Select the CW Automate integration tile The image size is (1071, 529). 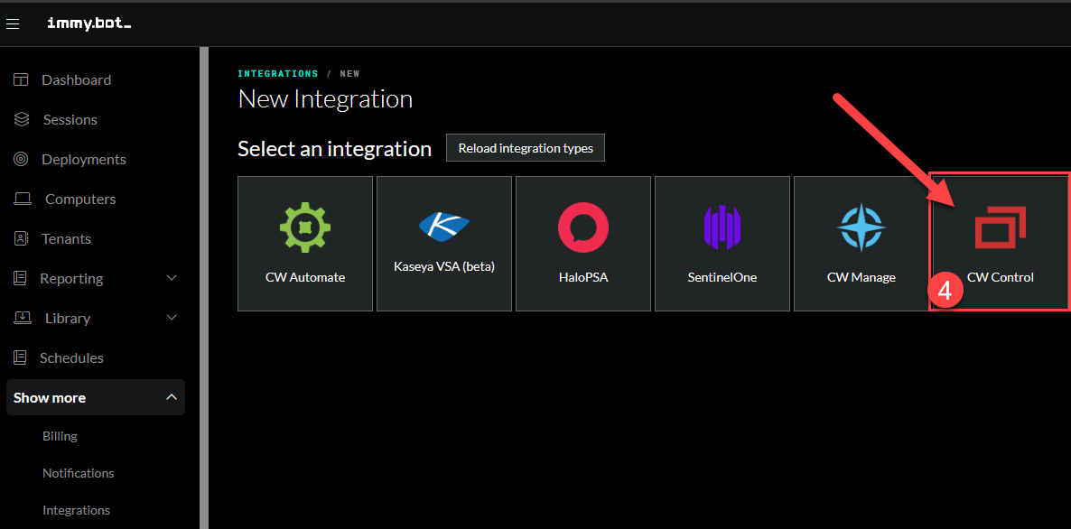click(305, 244)
